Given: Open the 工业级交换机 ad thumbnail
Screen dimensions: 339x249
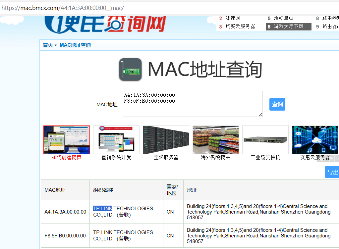Looking at the screenshot, I should point(265,140).
